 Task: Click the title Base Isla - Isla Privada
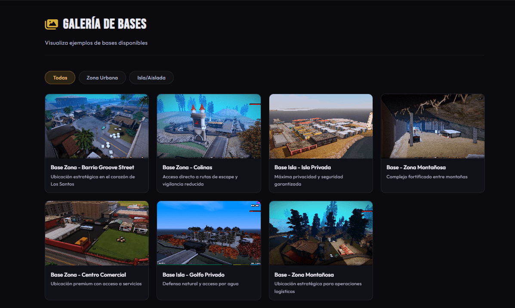[302, 167]
